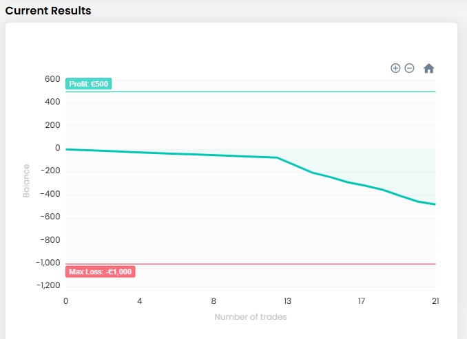Viewport: 467px width, 339px height.
Task: Click x-axis tick label 13
Action: tap(287, 301)
